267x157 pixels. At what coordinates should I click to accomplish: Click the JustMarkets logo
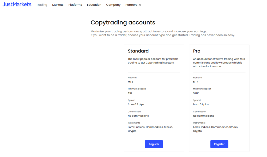coord(17,4)
